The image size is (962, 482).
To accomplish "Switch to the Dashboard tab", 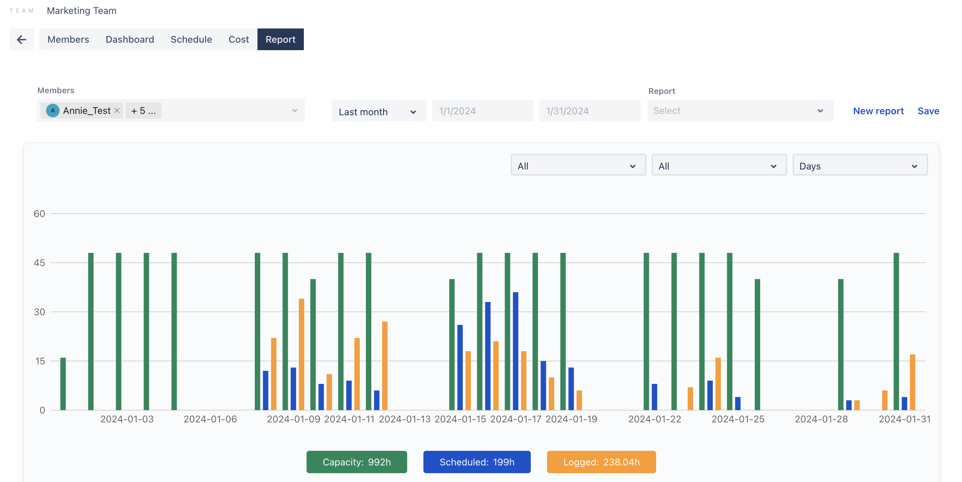I will (x=130, y=39).
